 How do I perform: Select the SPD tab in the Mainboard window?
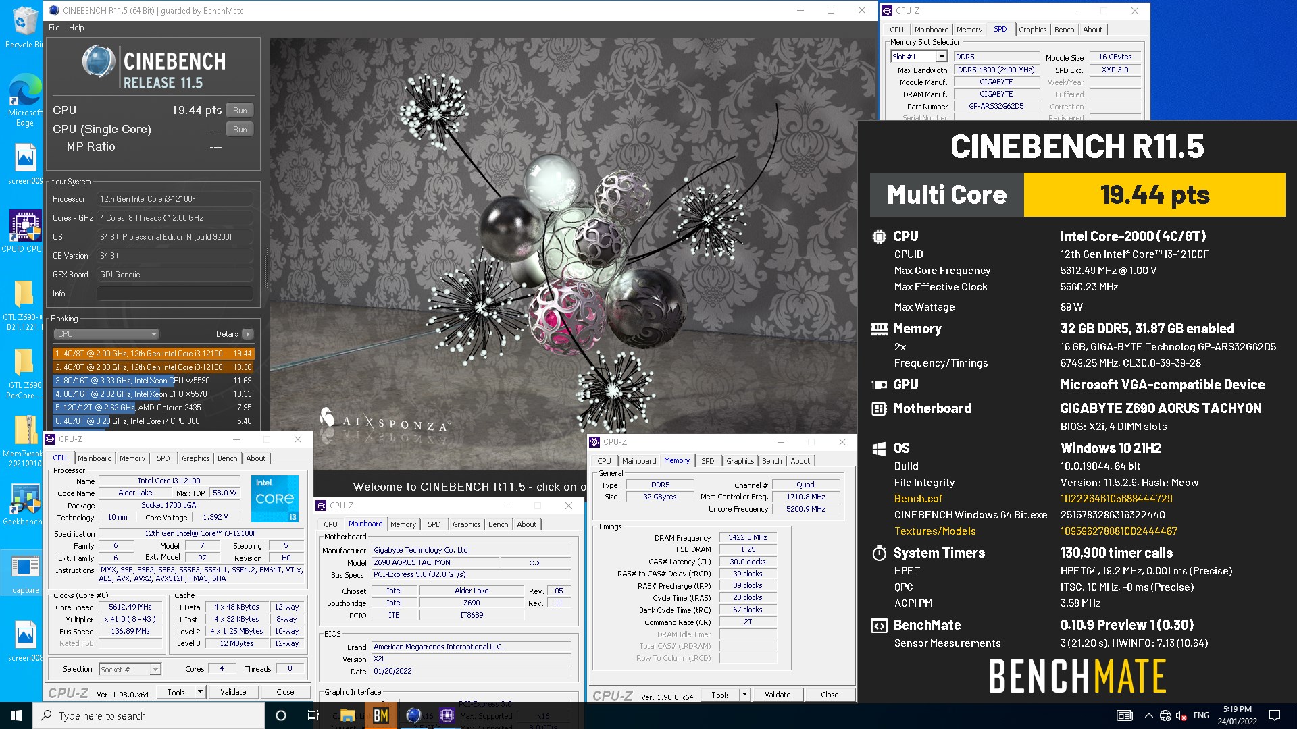[x=434, y=524]
